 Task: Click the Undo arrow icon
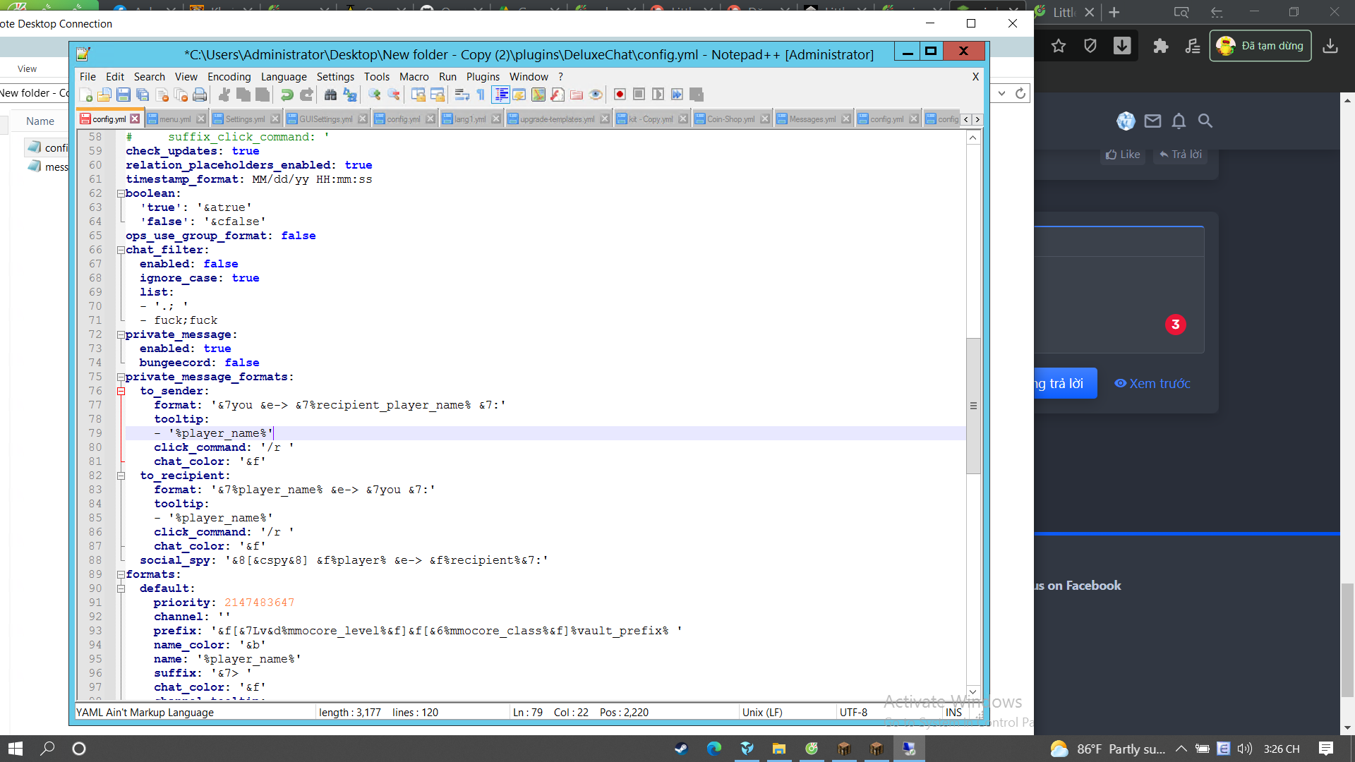(287, 95)
